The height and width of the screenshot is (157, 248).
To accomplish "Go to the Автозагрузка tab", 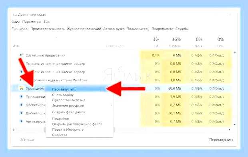I will click(x=114, y=29).
